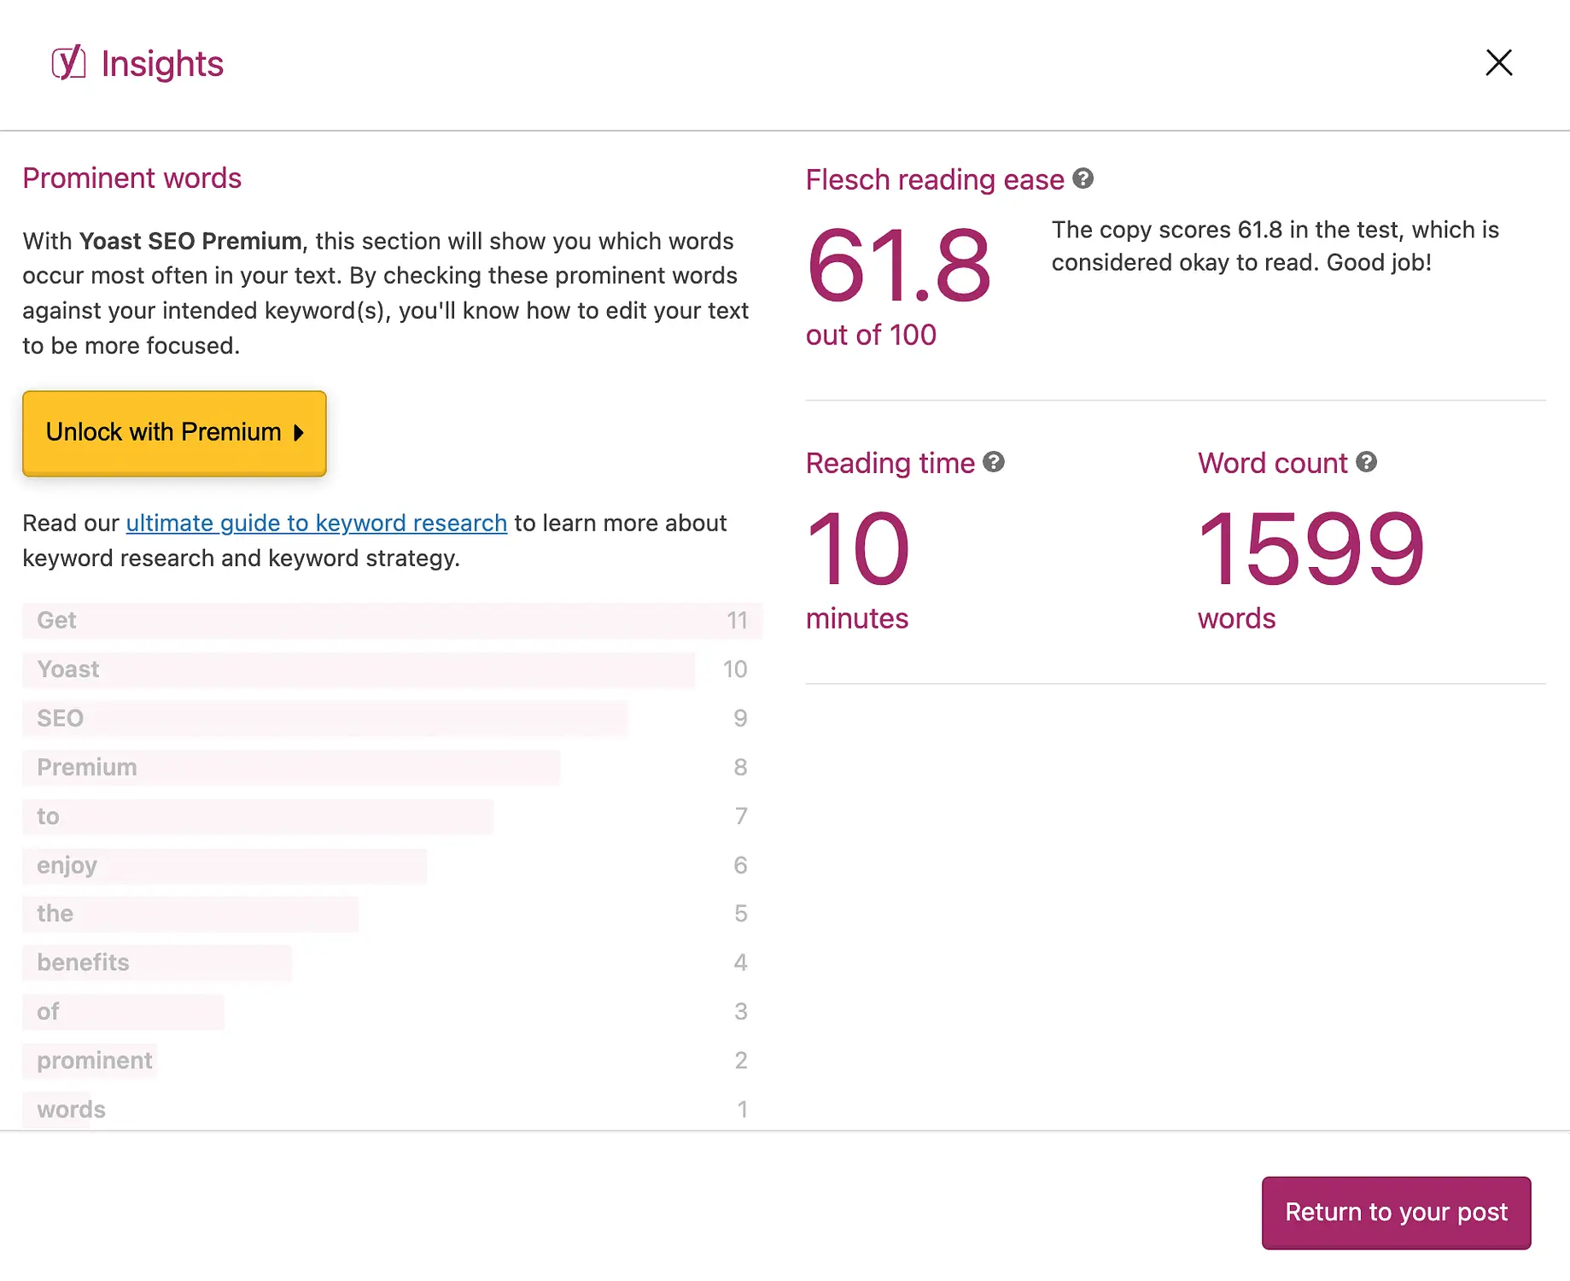
Task: Open ultimate guide to keyword research link
Action: (x=316, y=523)
